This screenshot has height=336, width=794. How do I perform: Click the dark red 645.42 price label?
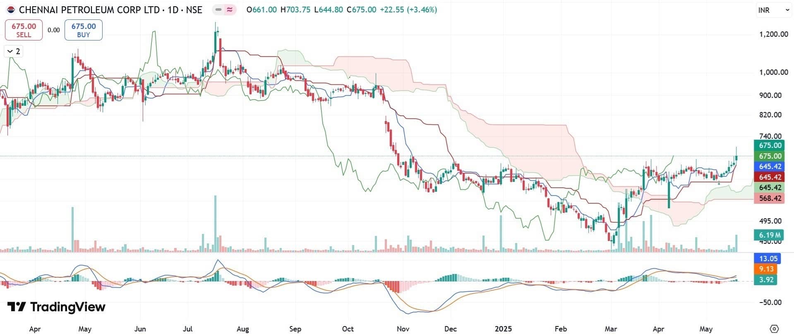pyautogui.click(x=770, y=177)
